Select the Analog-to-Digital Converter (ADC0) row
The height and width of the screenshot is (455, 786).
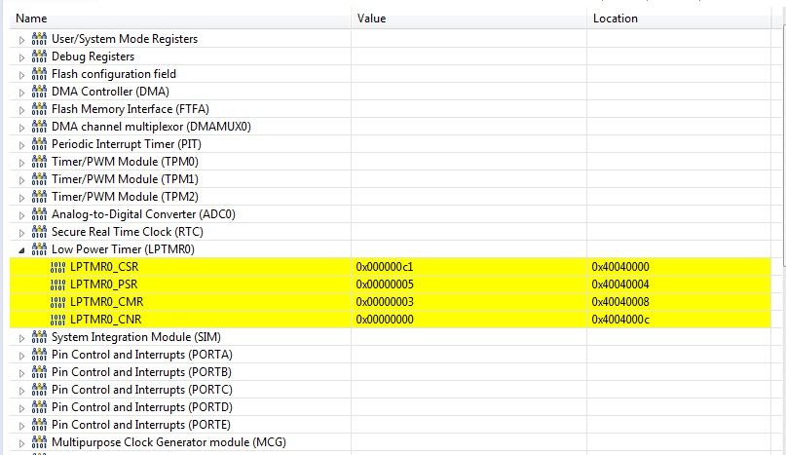click(143, 214)
